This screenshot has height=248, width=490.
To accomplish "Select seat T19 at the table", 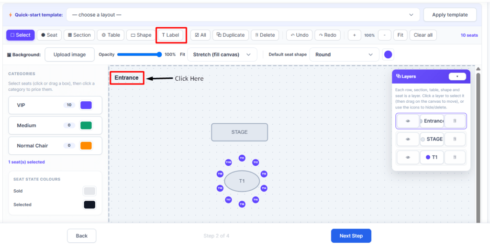I will pos(220,174).
